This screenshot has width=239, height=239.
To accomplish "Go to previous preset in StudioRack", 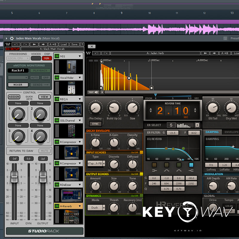I will [34, 44].
